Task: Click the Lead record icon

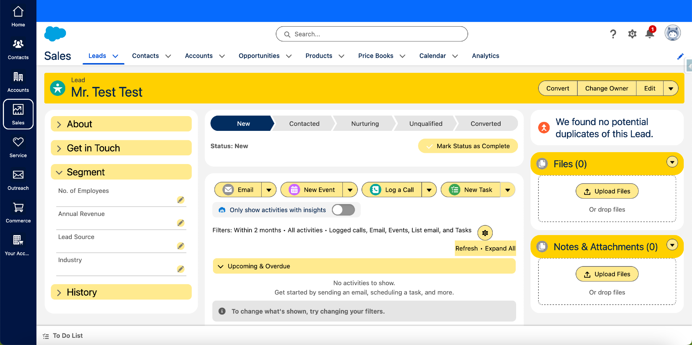Action: point(58,88)
